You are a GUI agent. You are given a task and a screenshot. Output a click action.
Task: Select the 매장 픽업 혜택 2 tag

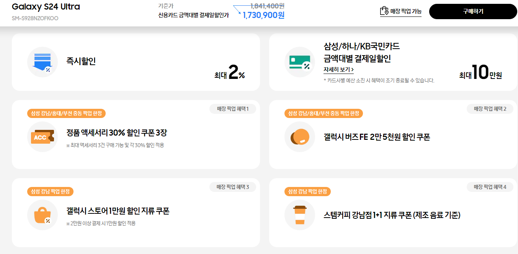click(490, 109)
